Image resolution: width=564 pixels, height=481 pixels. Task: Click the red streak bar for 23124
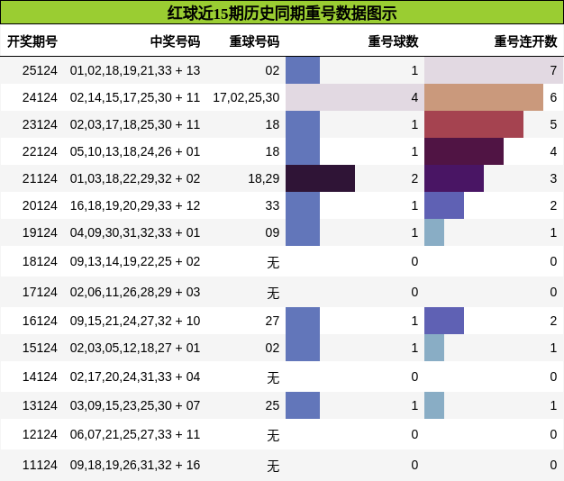pos(474,124)
